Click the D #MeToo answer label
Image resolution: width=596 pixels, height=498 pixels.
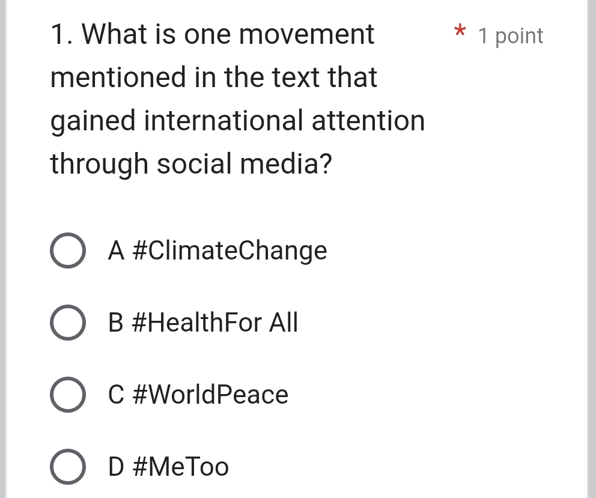(x=168, y=467)
